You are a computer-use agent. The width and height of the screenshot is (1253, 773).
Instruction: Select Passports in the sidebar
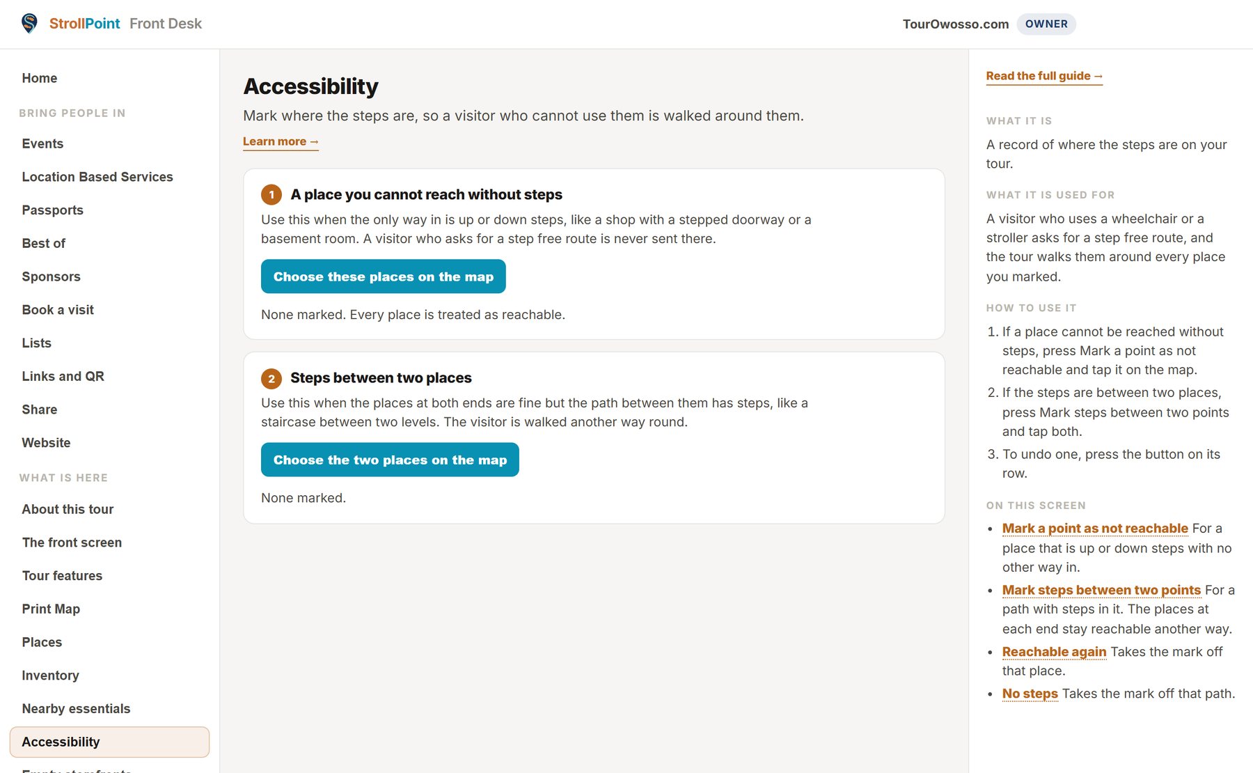tap(52, 210)
